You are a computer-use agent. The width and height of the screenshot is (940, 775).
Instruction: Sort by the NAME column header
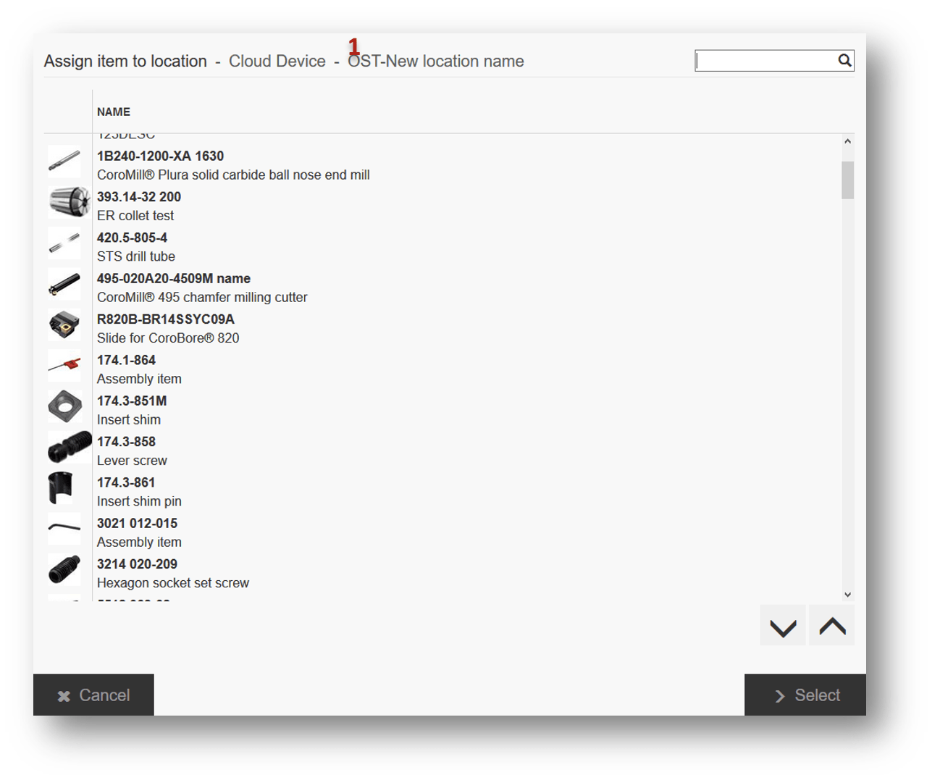click(114, 112)
